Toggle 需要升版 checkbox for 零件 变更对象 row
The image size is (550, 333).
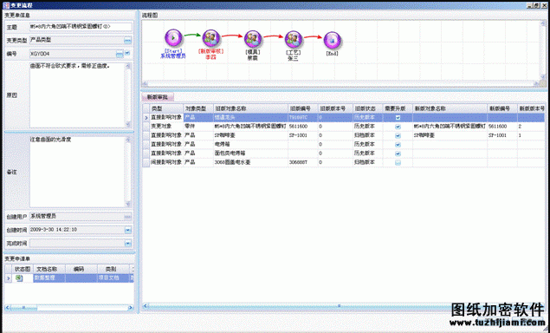pos(398,127)
